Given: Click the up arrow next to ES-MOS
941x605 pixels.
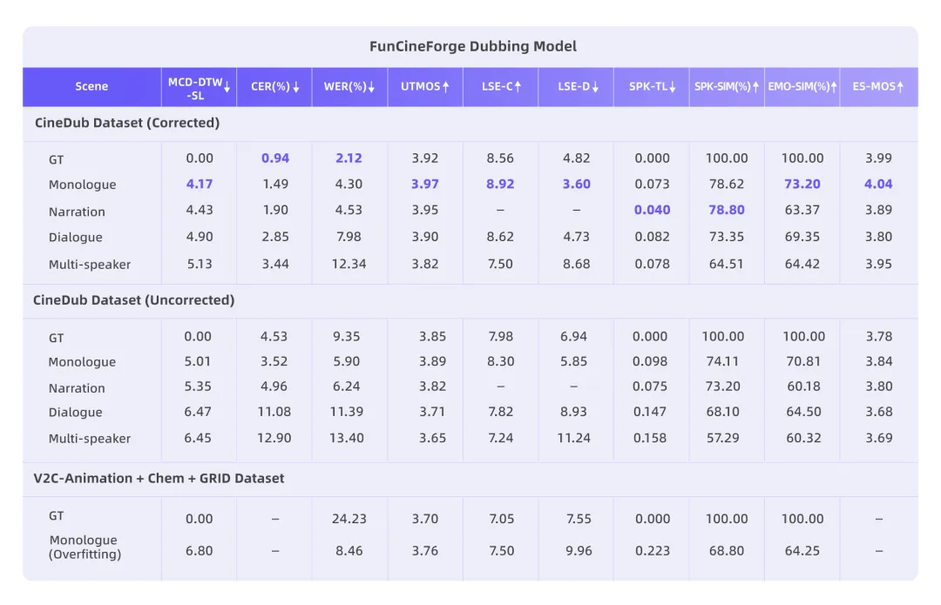Looking at the screenshot, I should click(x=900, y=87).
